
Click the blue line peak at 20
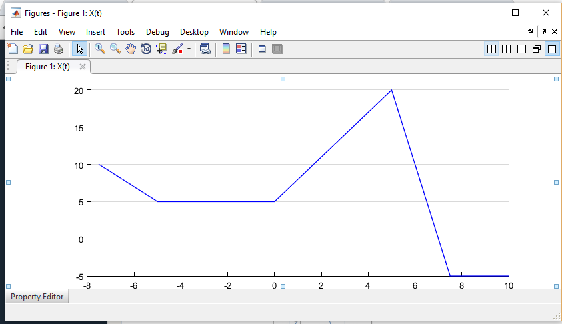coord(391,90)
